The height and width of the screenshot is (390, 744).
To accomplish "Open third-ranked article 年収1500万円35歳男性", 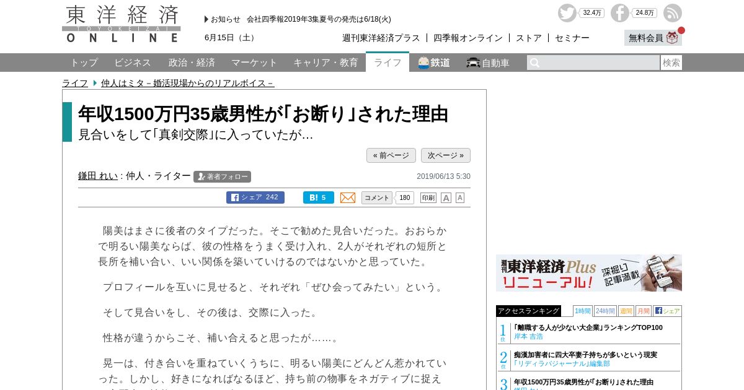I will (583, 382).
